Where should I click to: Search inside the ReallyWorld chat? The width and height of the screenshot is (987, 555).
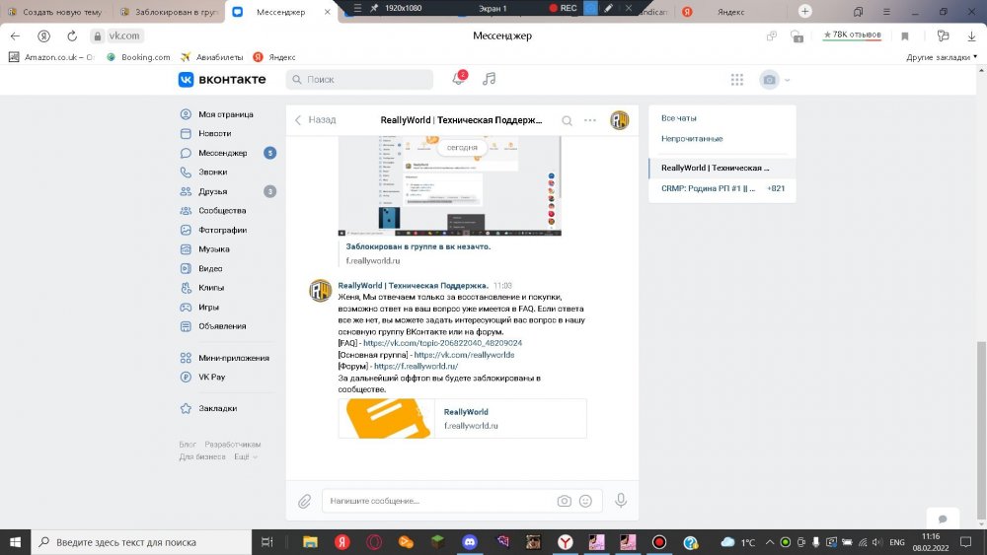(567, 120)
